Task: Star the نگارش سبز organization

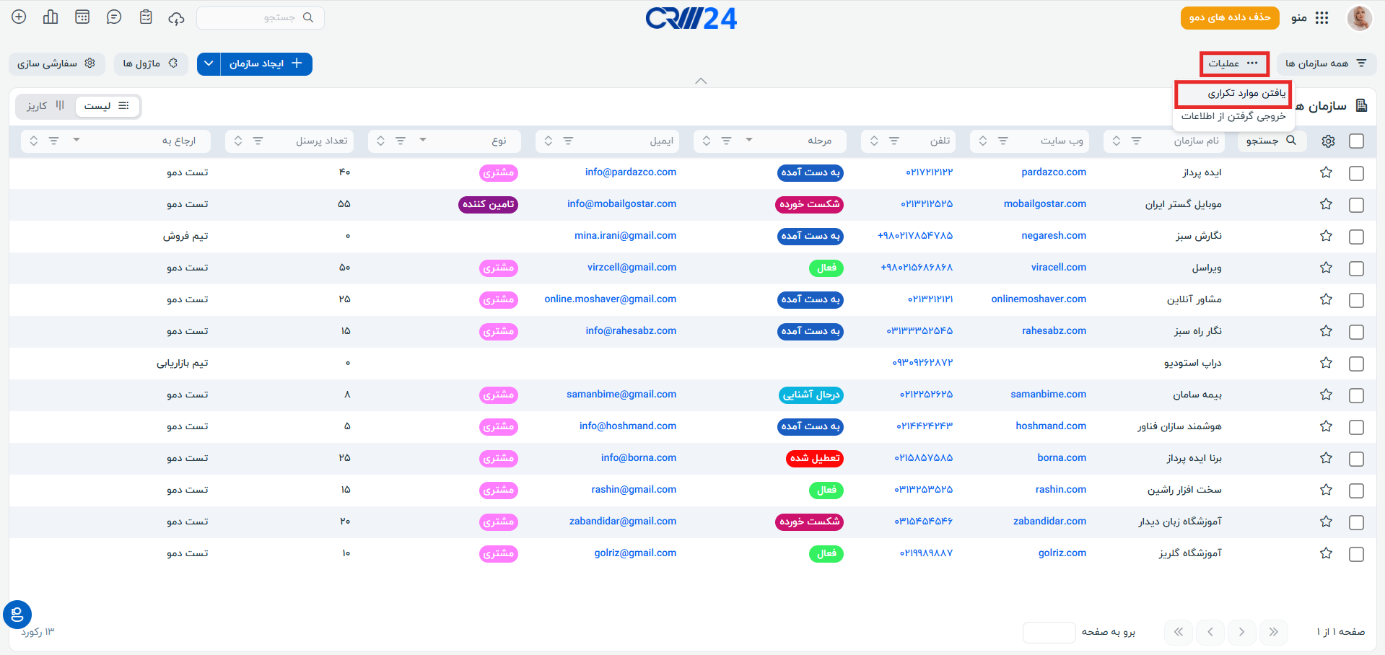Action: [x=1326, y=236]
